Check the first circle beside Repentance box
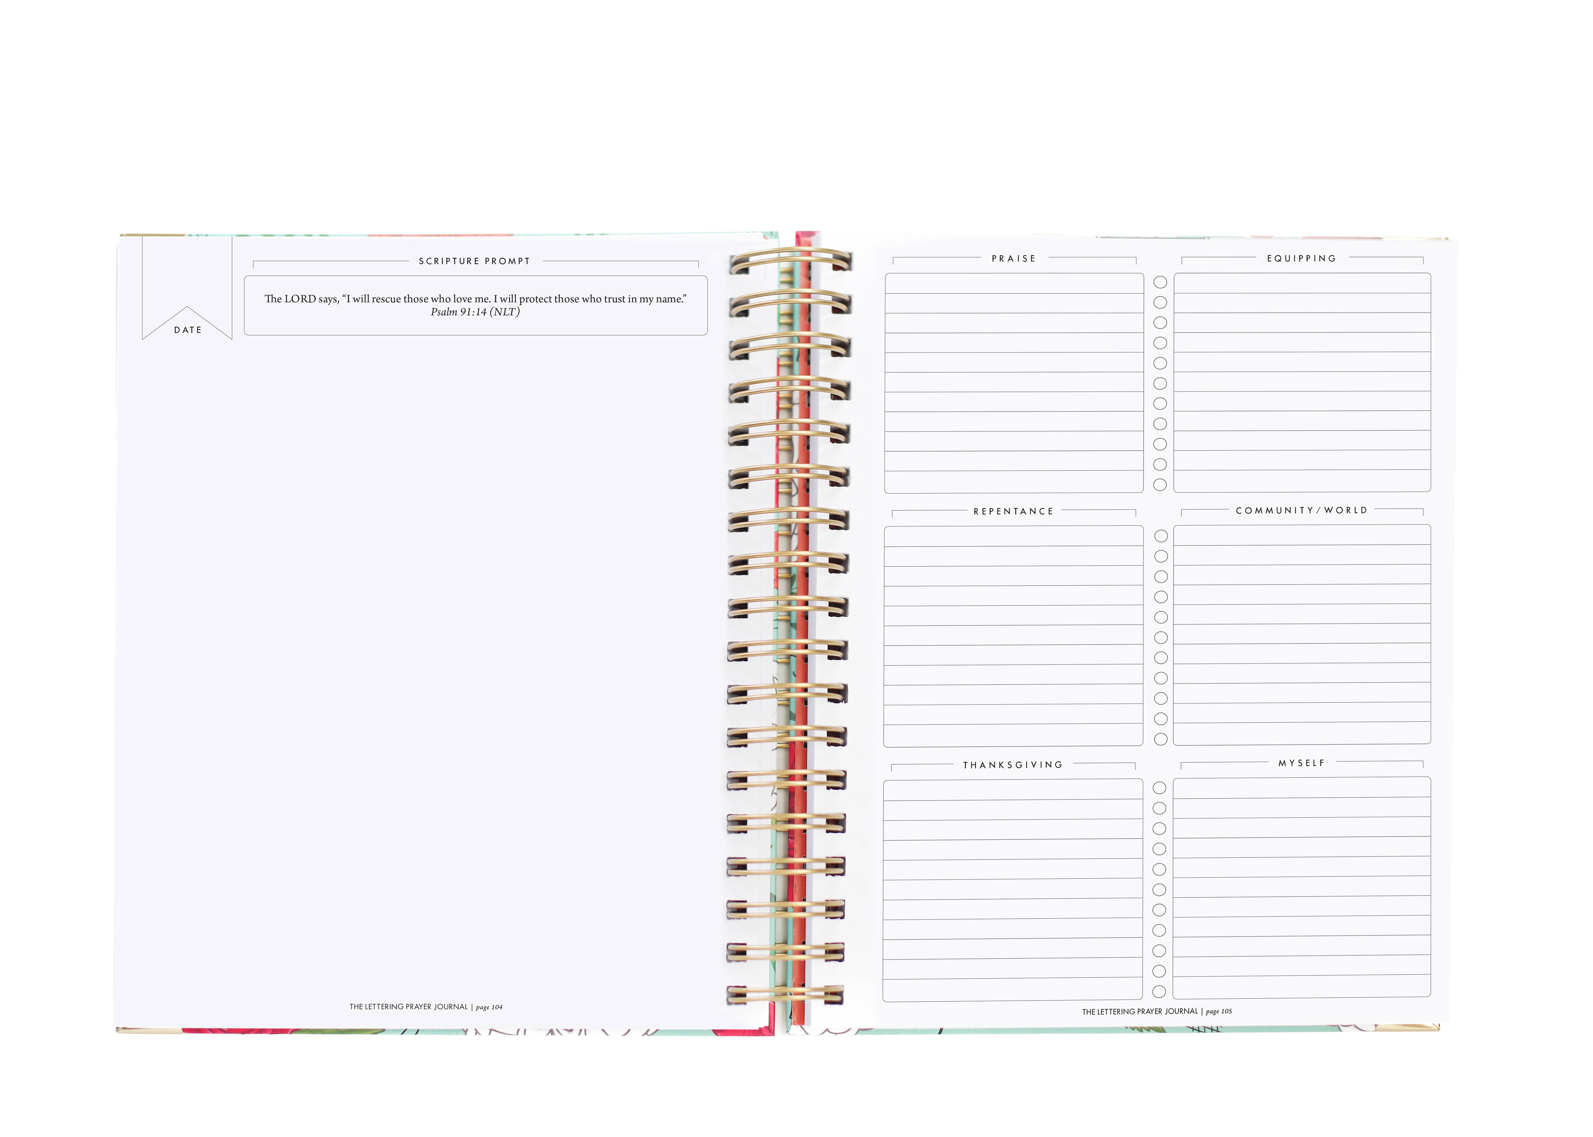The height and width of the screenshot is (1137, 1593). pos(1161,536)
